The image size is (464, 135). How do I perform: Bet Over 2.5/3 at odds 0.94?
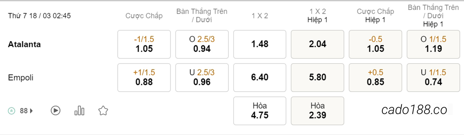[x=202, y=44]
